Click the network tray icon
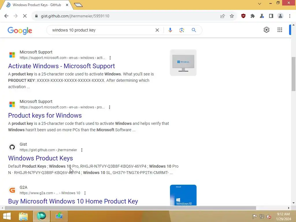Viewport: 296px width, 222px height. click(262, 216)
